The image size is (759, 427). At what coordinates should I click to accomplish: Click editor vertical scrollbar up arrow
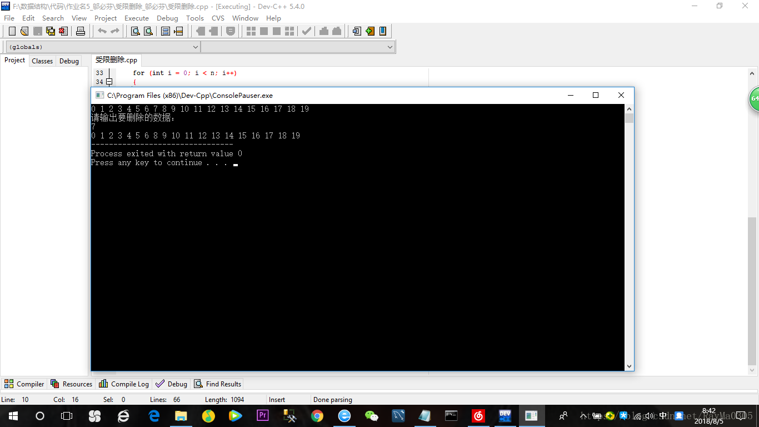(x=752, y=73)
